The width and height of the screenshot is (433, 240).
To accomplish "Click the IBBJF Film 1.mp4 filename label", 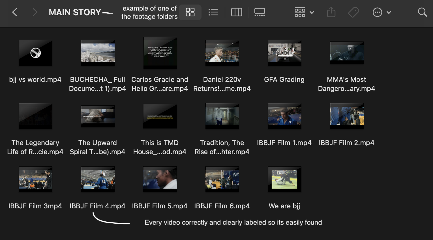I will click(284, 143).
